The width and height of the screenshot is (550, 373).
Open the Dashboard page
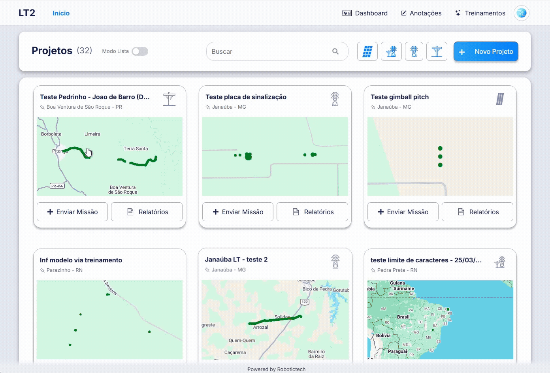(365, 13)
